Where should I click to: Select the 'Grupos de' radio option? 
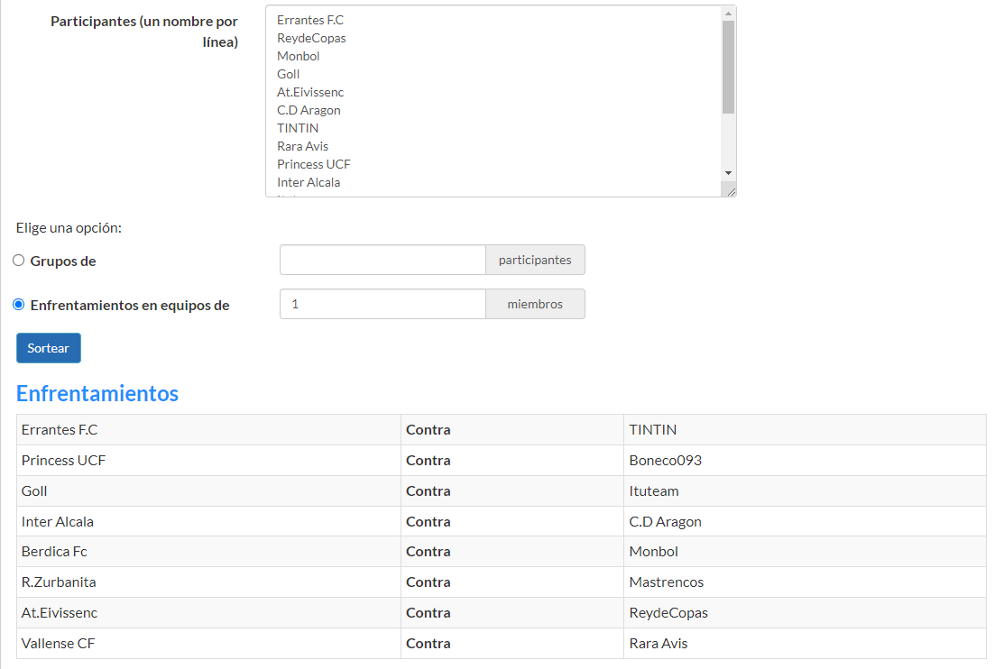point(19,261)
